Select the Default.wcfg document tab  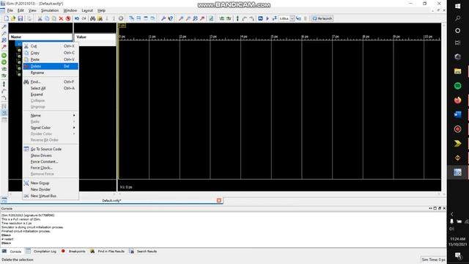coord(111,200)
